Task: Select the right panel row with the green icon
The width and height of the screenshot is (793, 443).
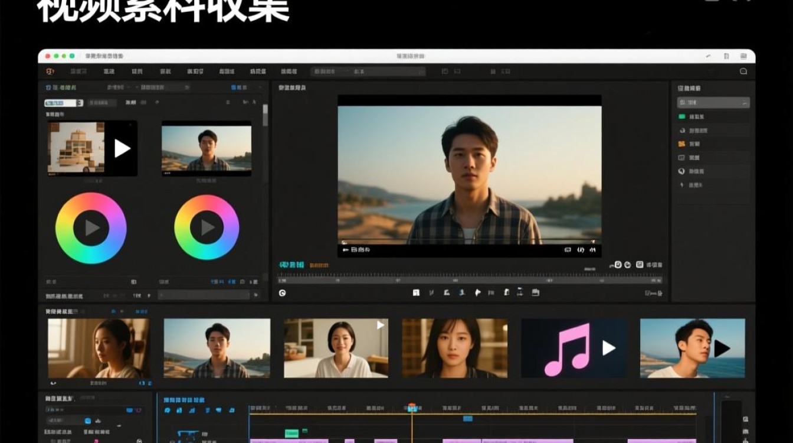Action: (x=713, y=117)
